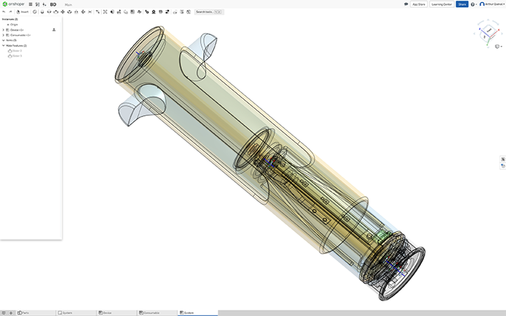Open the Exploded view tool

pyautogui.click(x=105, y=12)
